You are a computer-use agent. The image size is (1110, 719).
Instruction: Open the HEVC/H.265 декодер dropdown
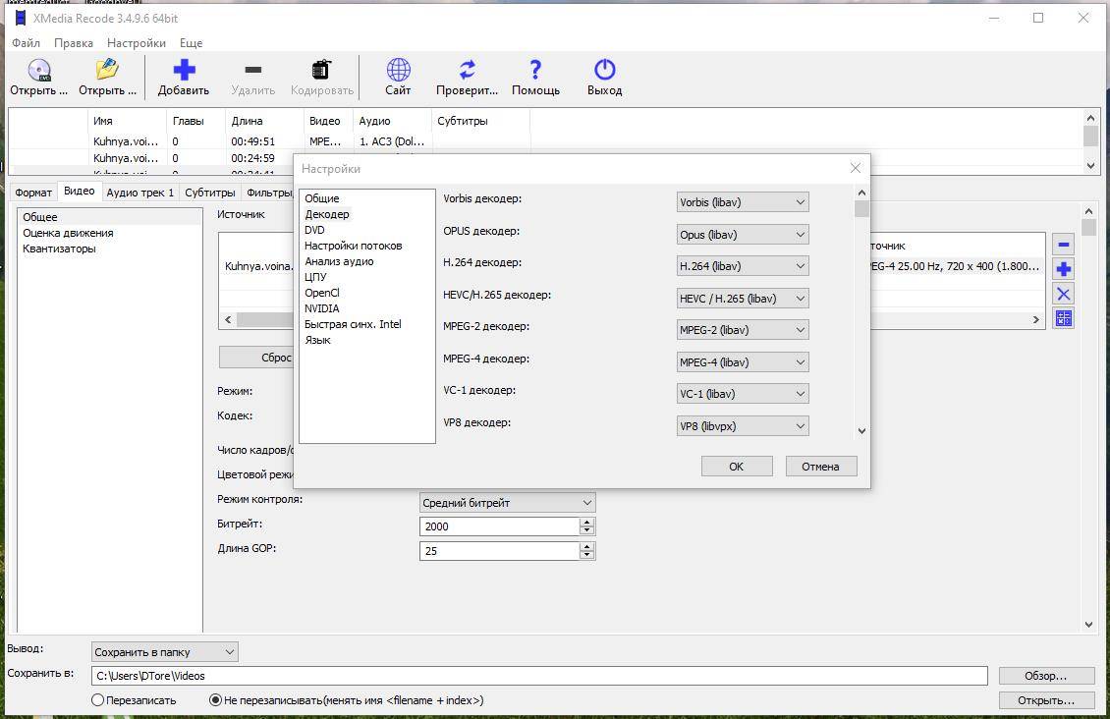pos(743,298)
